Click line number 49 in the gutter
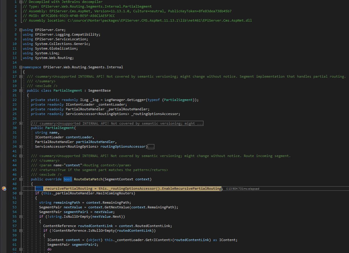The height and width of the screenshot is (253, 349). (14, 189)
